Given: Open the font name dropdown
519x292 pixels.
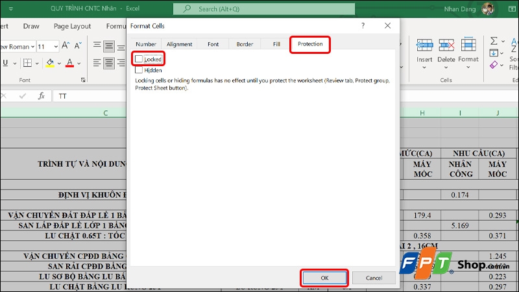Looking at the screenshot, I should 32,47.
